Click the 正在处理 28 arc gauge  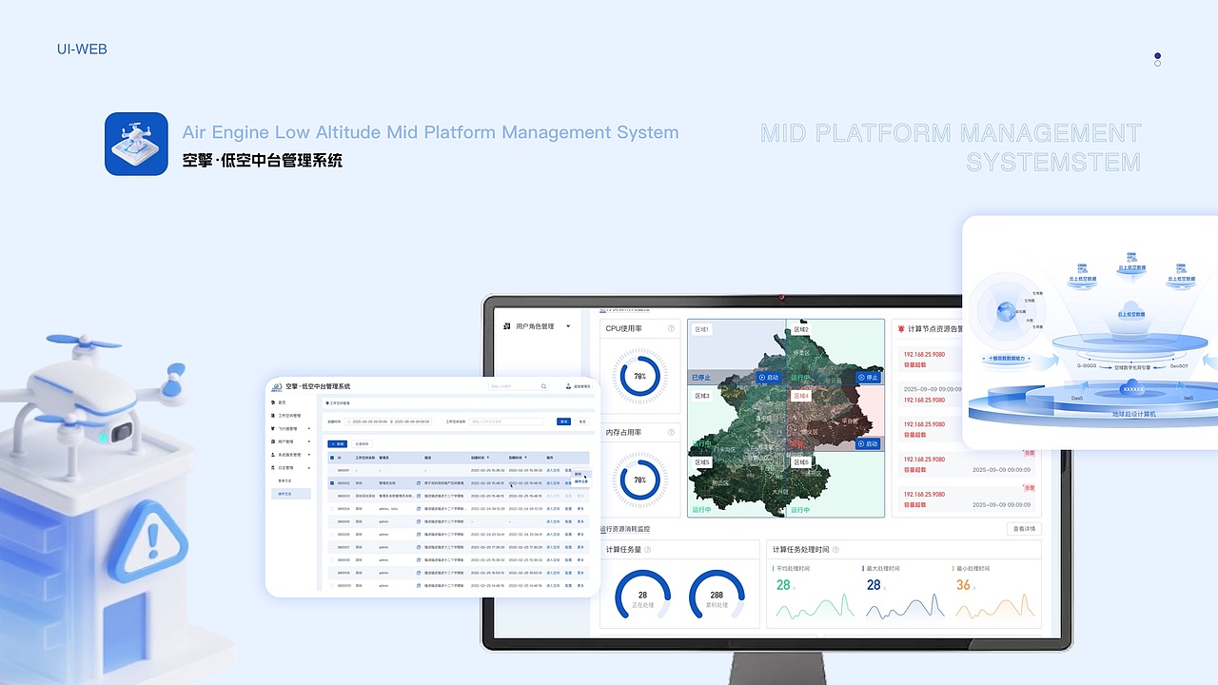tap(642, 596)
